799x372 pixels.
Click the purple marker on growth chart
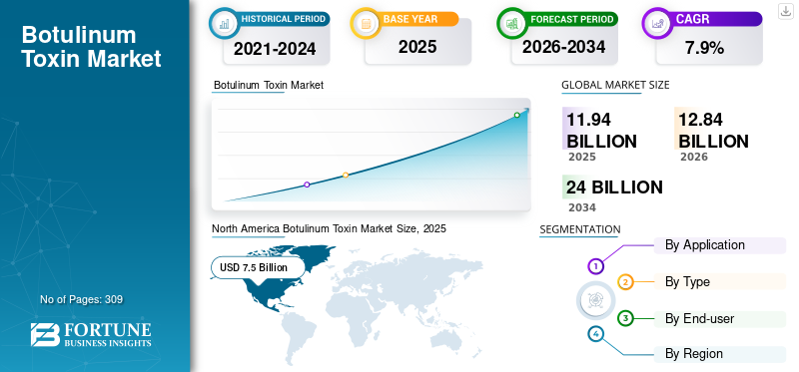click(x=307, y=185)
